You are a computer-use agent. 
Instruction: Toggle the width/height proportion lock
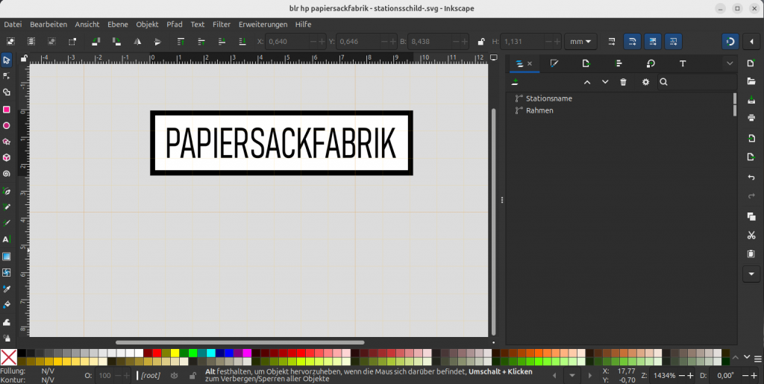point(482,42)
